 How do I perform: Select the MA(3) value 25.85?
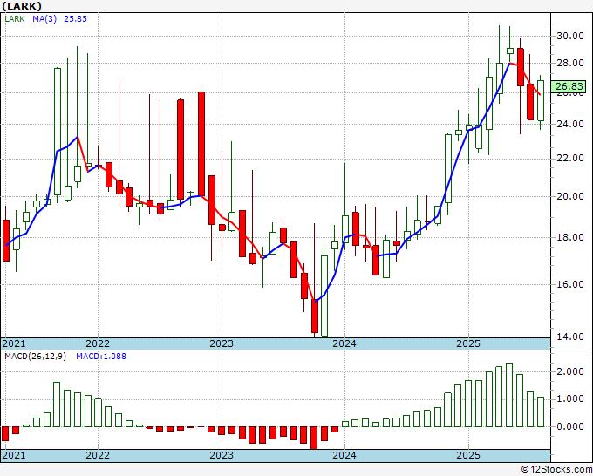pos(75,19)
